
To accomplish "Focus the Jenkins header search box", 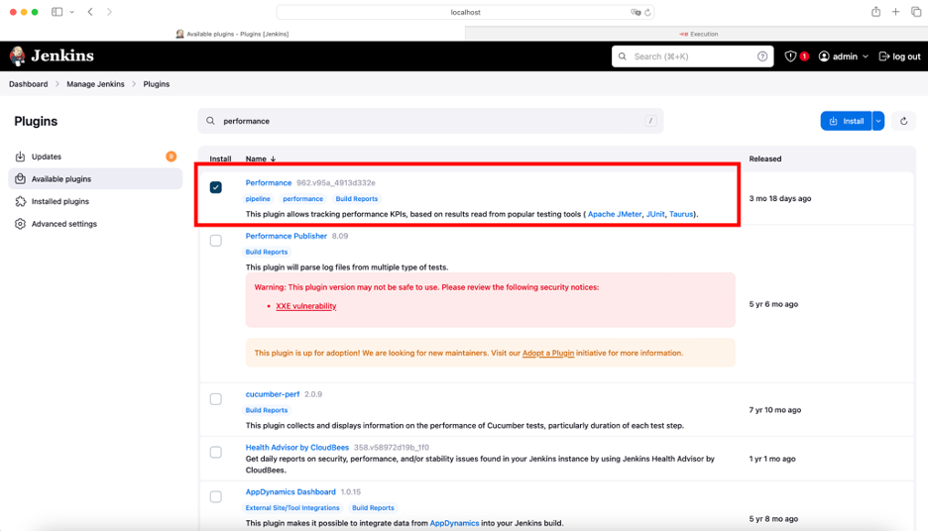I will point(692,56).
